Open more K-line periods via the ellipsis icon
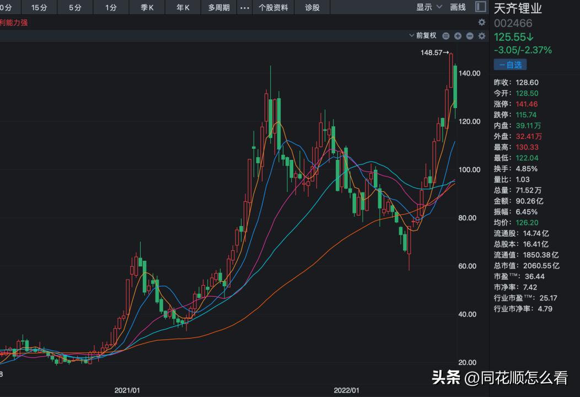The height and width of the screenshot is (397, 580). [245, 8]
